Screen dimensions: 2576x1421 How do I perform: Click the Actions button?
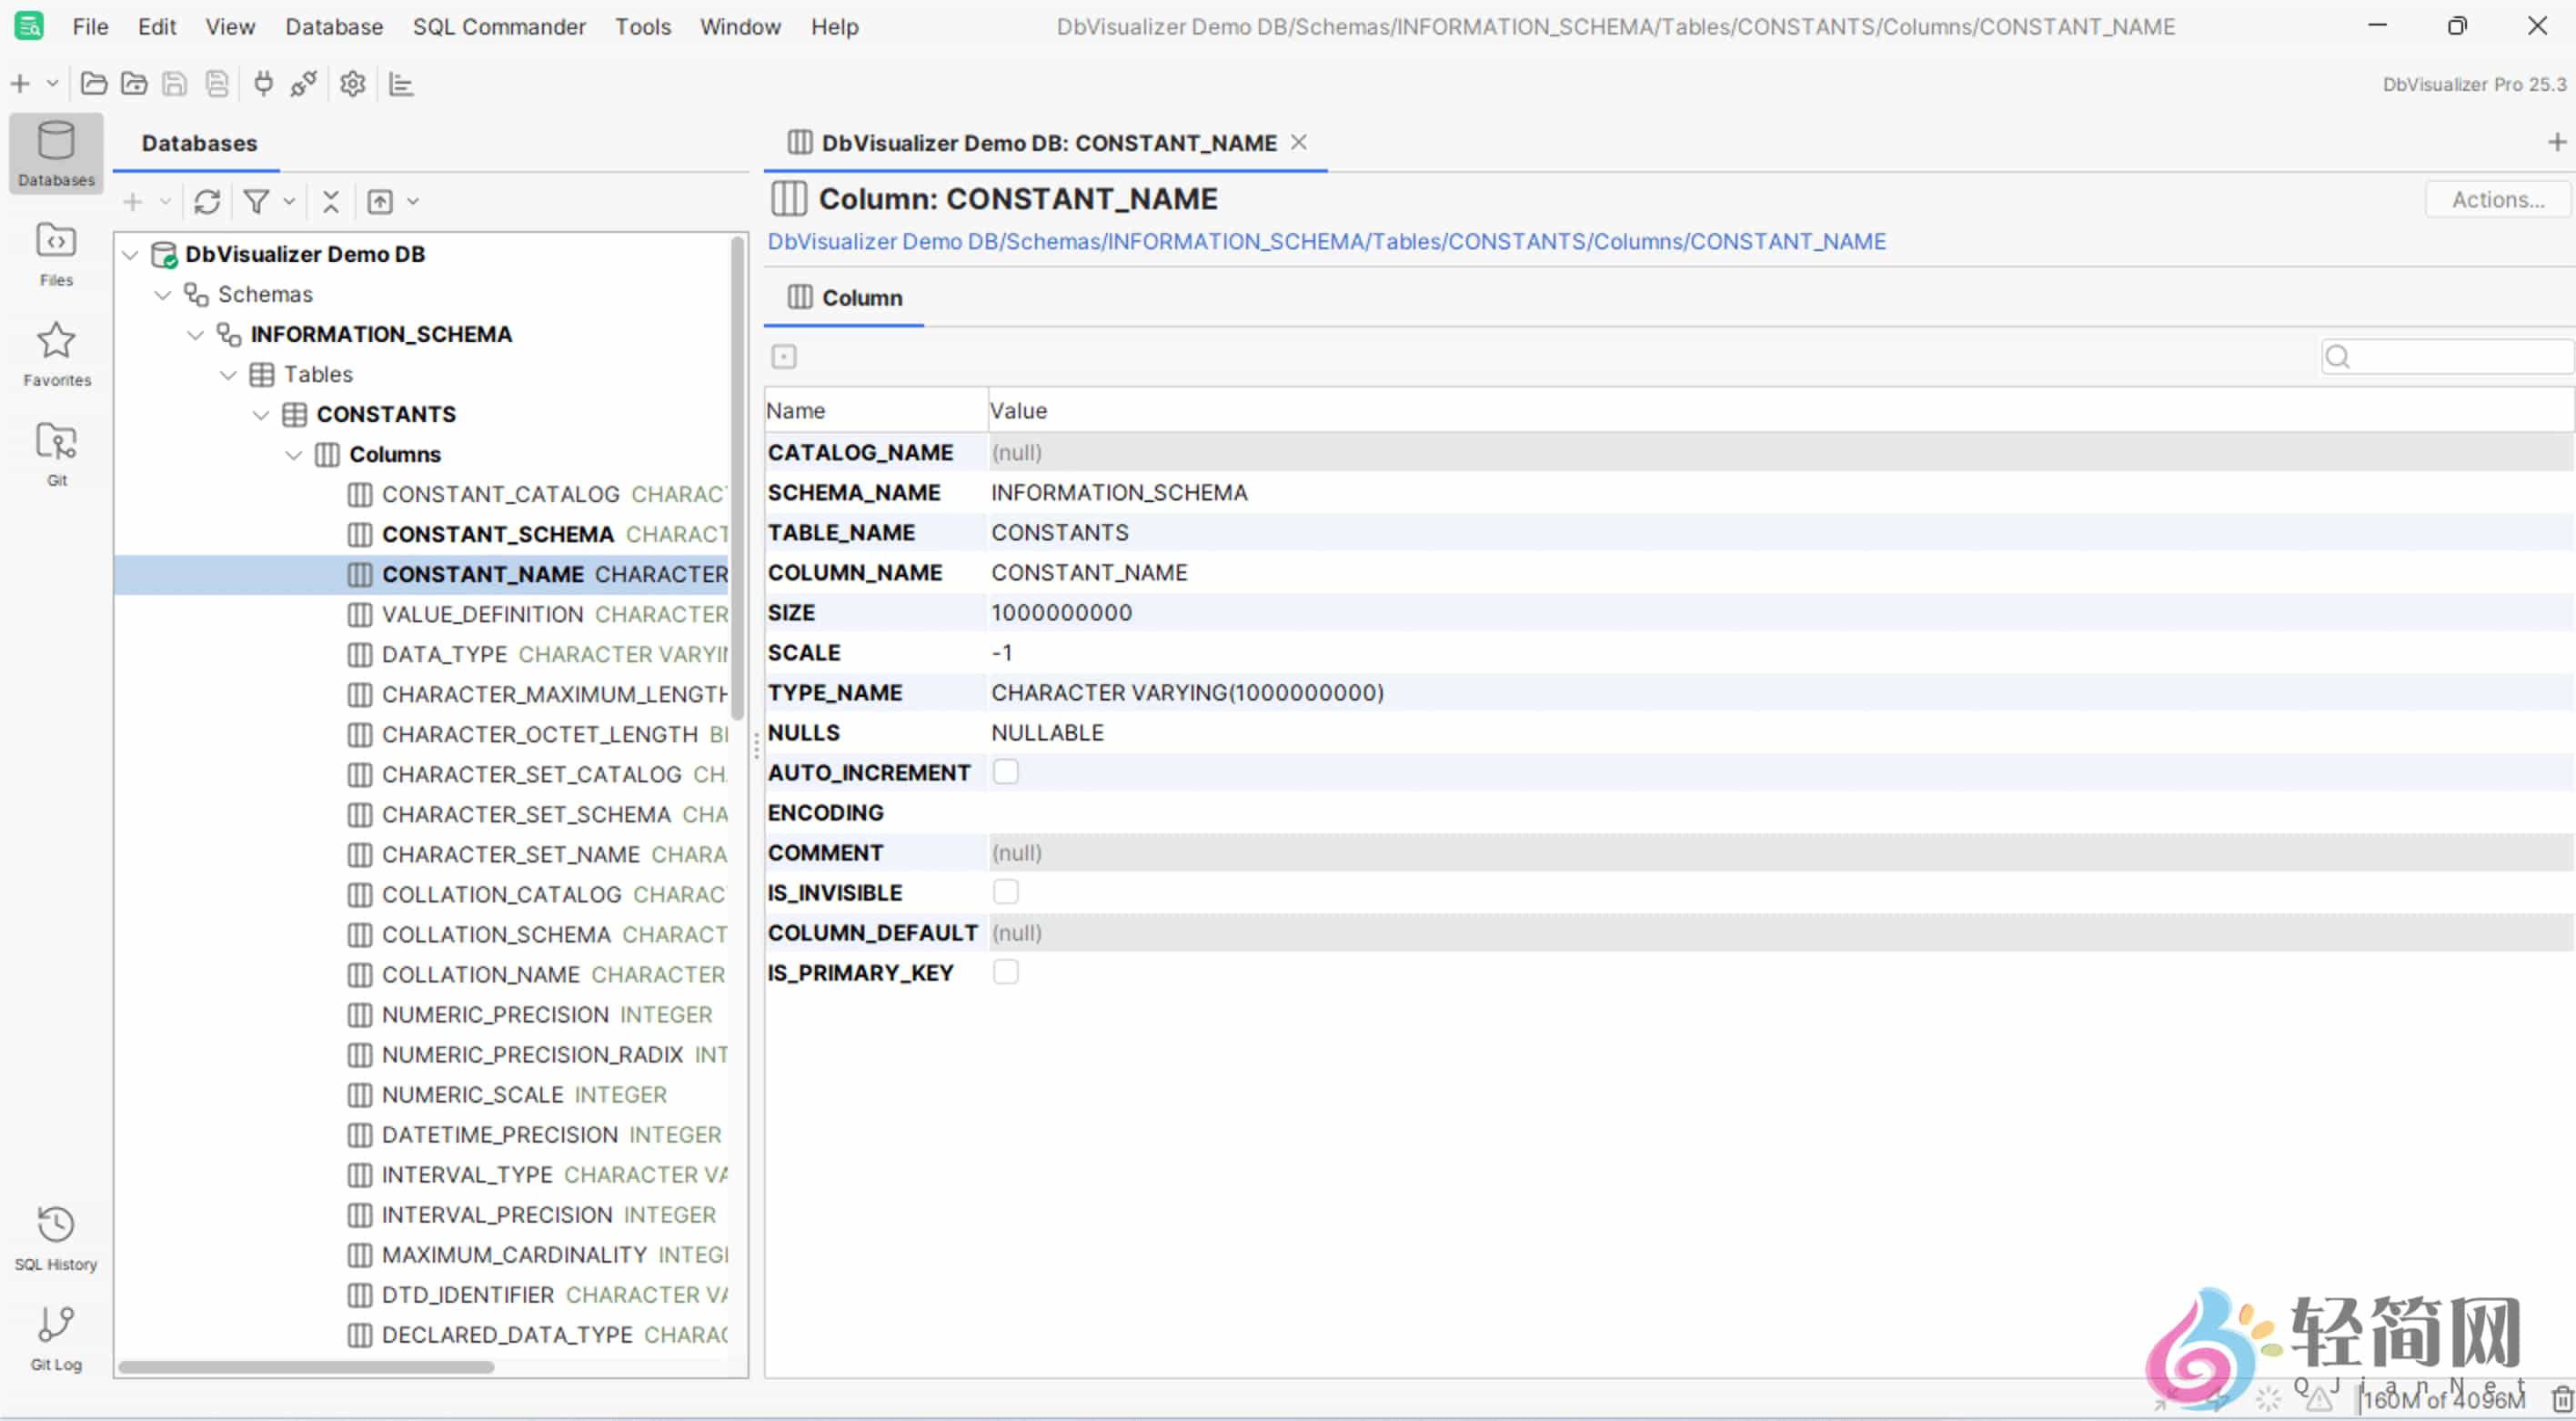coord(2497,199)
